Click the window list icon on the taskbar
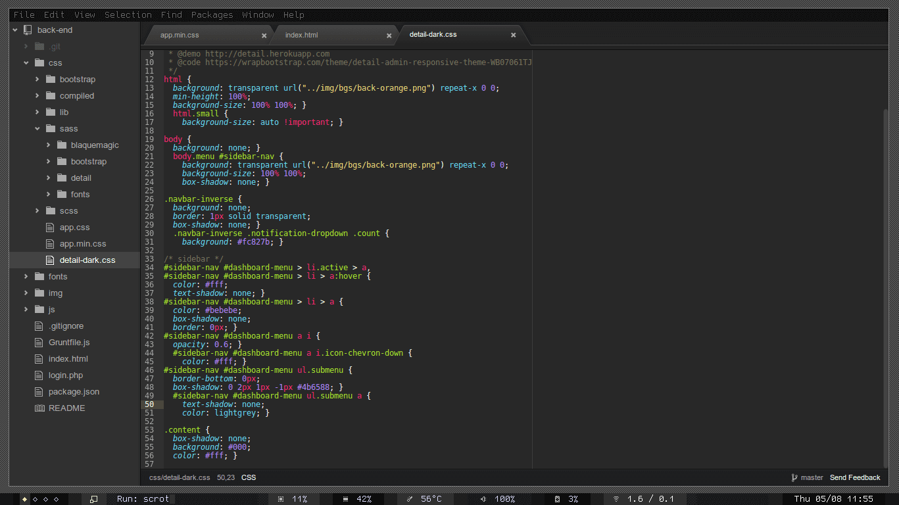Viewport: 899px width, 505px height. [x=94, y=499]
